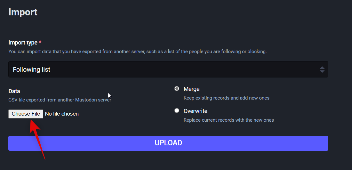Open the Import type dropdown
Screen dimensions: 352x170
(168, 69)
